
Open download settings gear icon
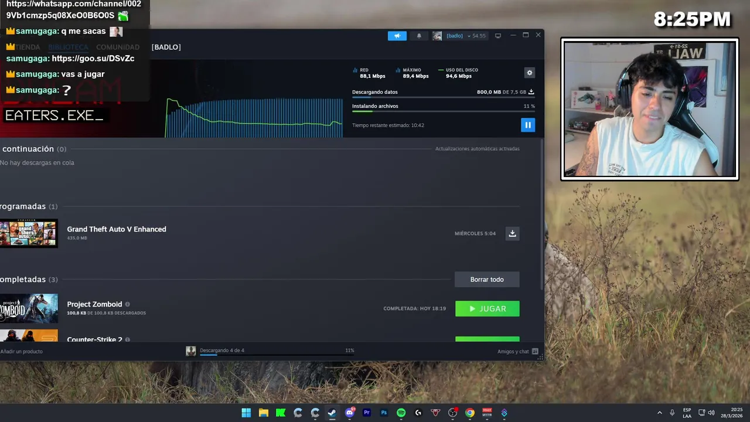530,73
